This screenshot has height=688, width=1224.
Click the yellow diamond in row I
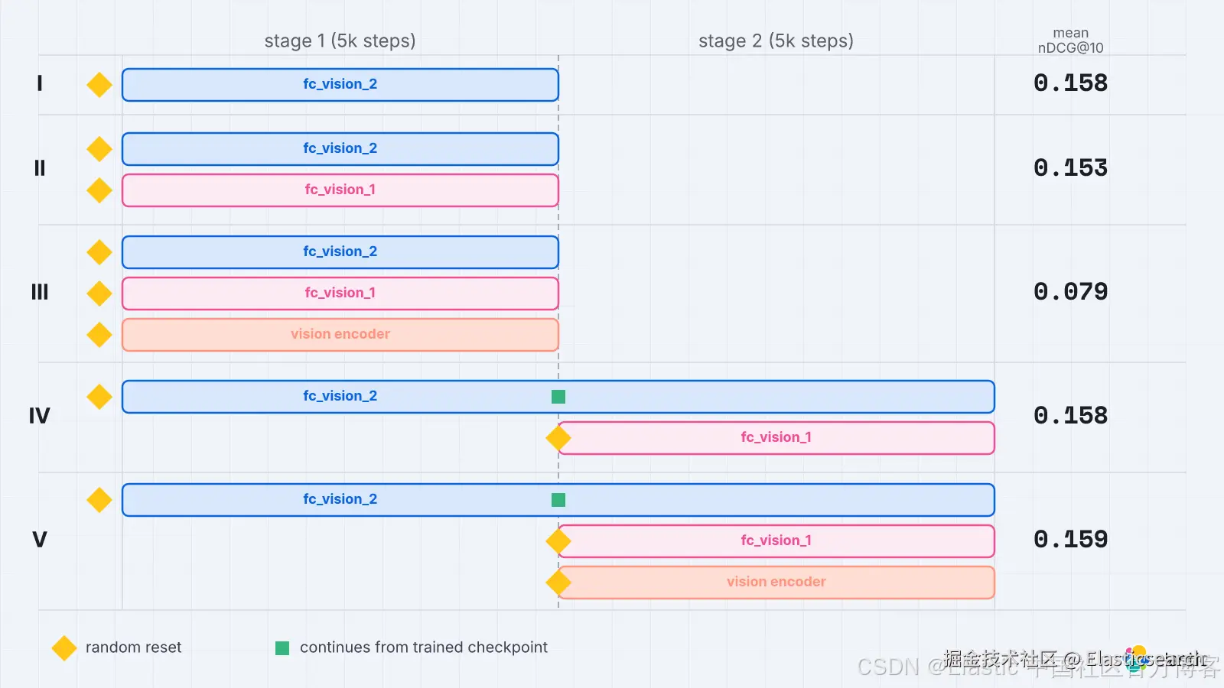[x=99, y=85]
